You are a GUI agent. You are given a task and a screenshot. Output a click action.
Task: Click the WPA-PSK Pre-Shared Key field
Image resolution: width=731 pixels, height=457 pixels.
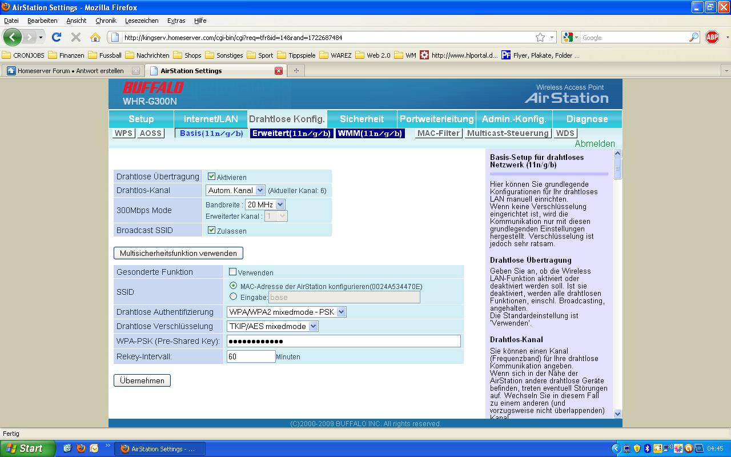pos(343,341)
